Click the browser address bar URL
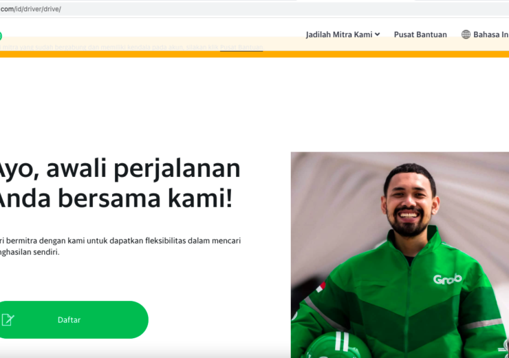This screenshot has width=509, height=358. click(30, 9)
